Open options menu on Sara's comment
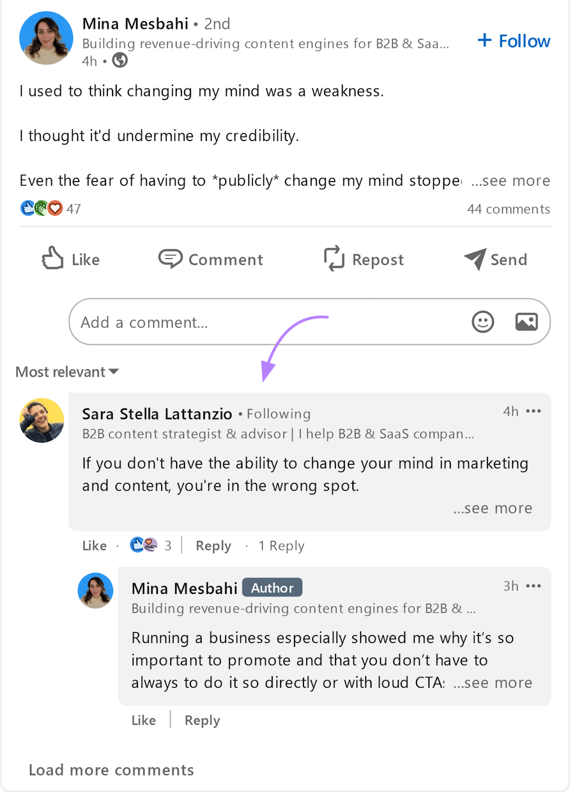This screenshot has height=792, width=570. point(534,411)
